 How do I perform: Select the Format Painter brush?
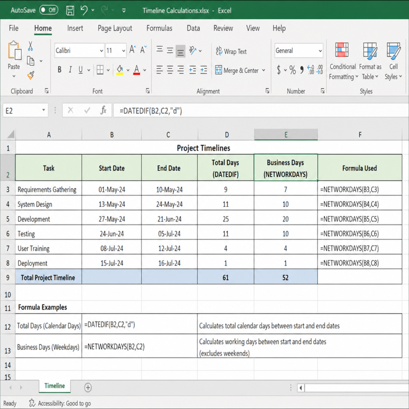[31, 75]
